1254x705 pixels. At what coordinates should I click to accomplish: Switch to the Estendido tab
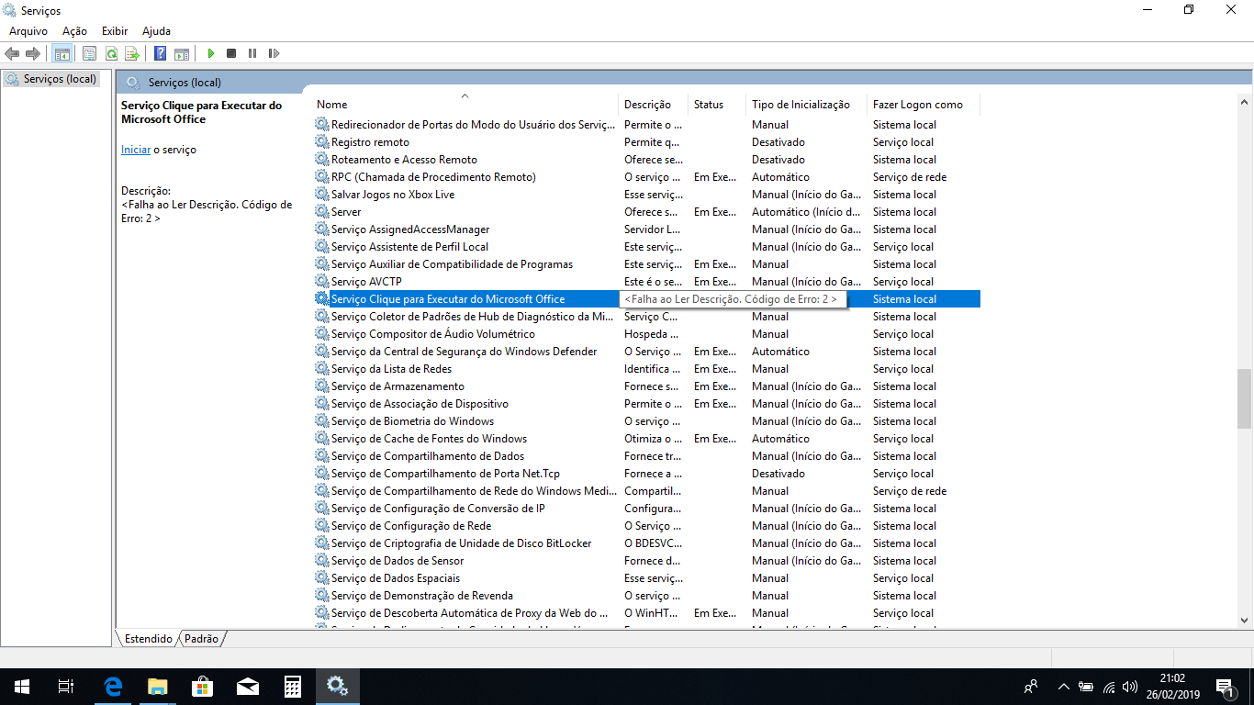(148, 638)
